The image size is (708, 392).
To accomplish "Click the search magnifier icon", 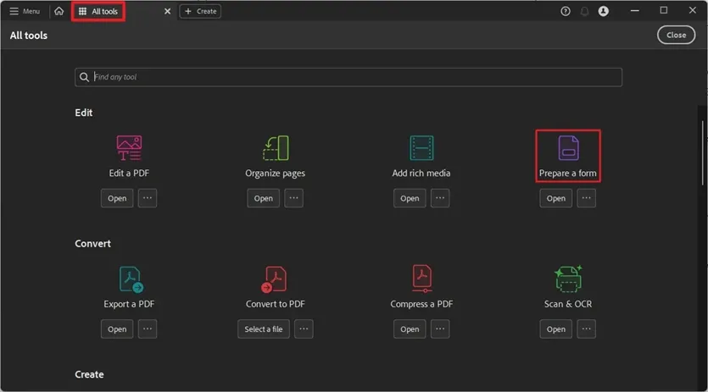I will click(x=84, y=77).
